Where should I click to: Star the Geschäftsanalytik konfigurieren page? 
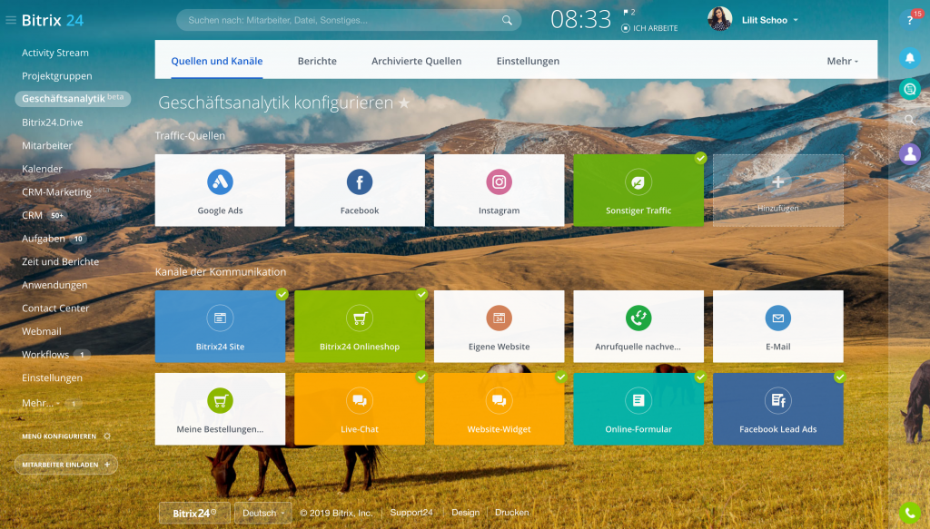[x=404, y=103]
